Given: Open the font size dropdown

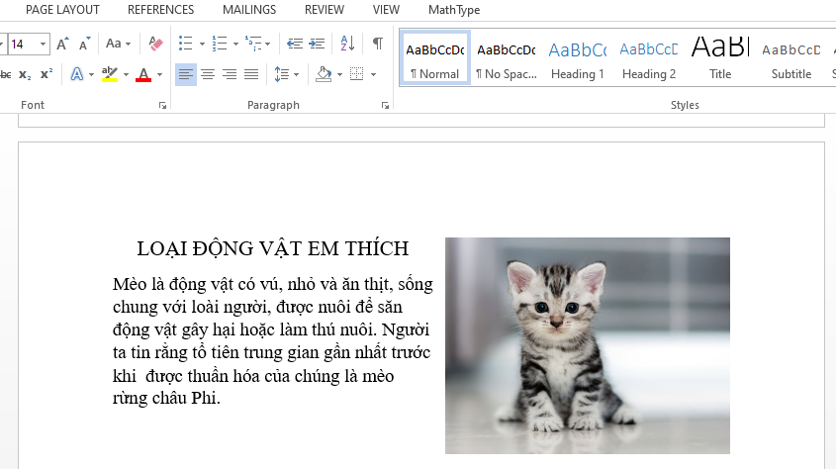Looking at the screenshot, I should tap(43, 44).
